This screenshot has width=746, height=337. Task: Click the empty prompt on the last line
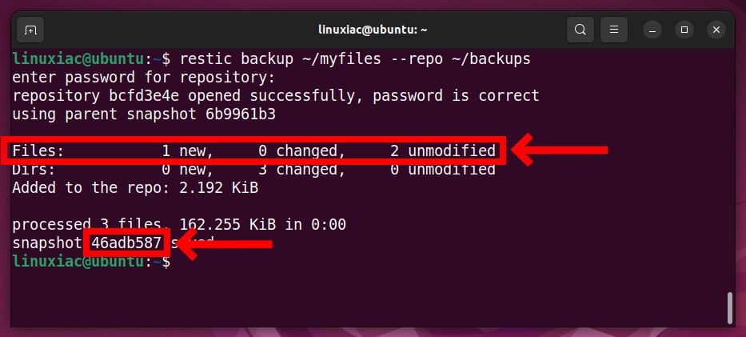(91, 262)
